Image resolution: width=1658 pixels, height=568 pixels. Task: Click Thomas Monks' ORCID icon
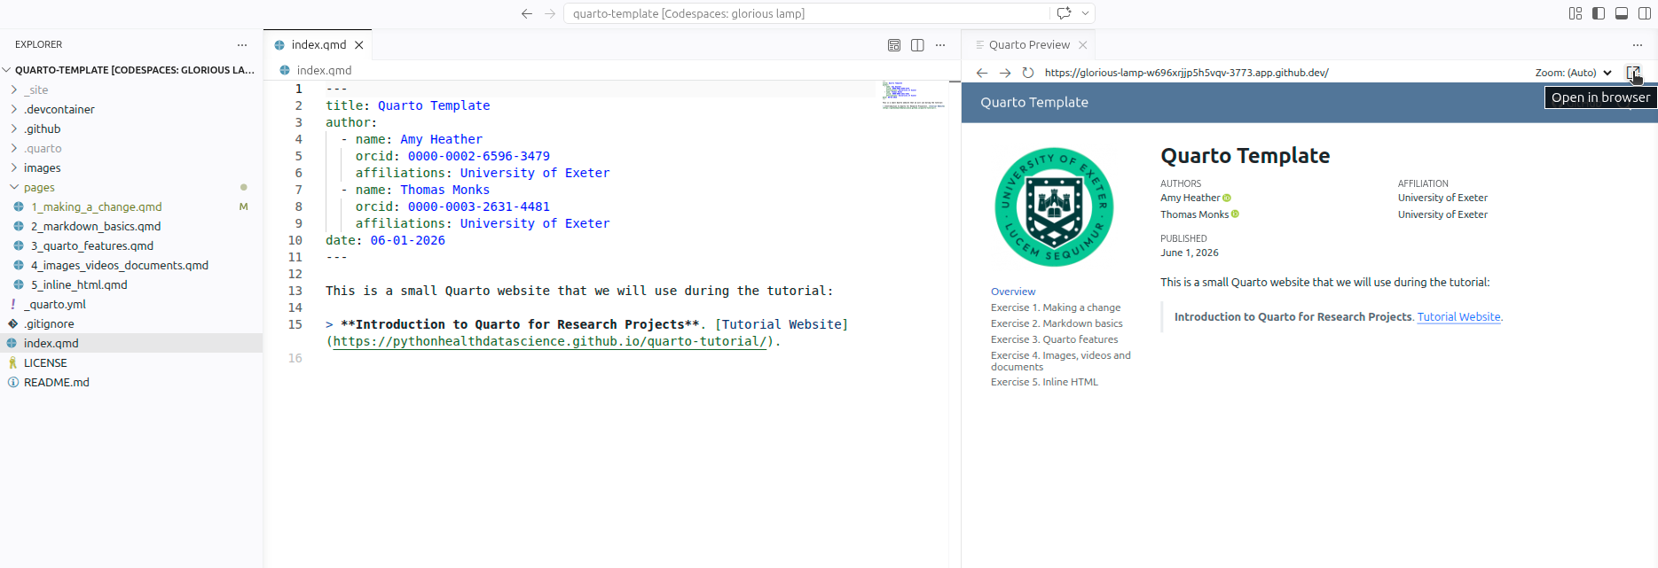point(1235,214)
